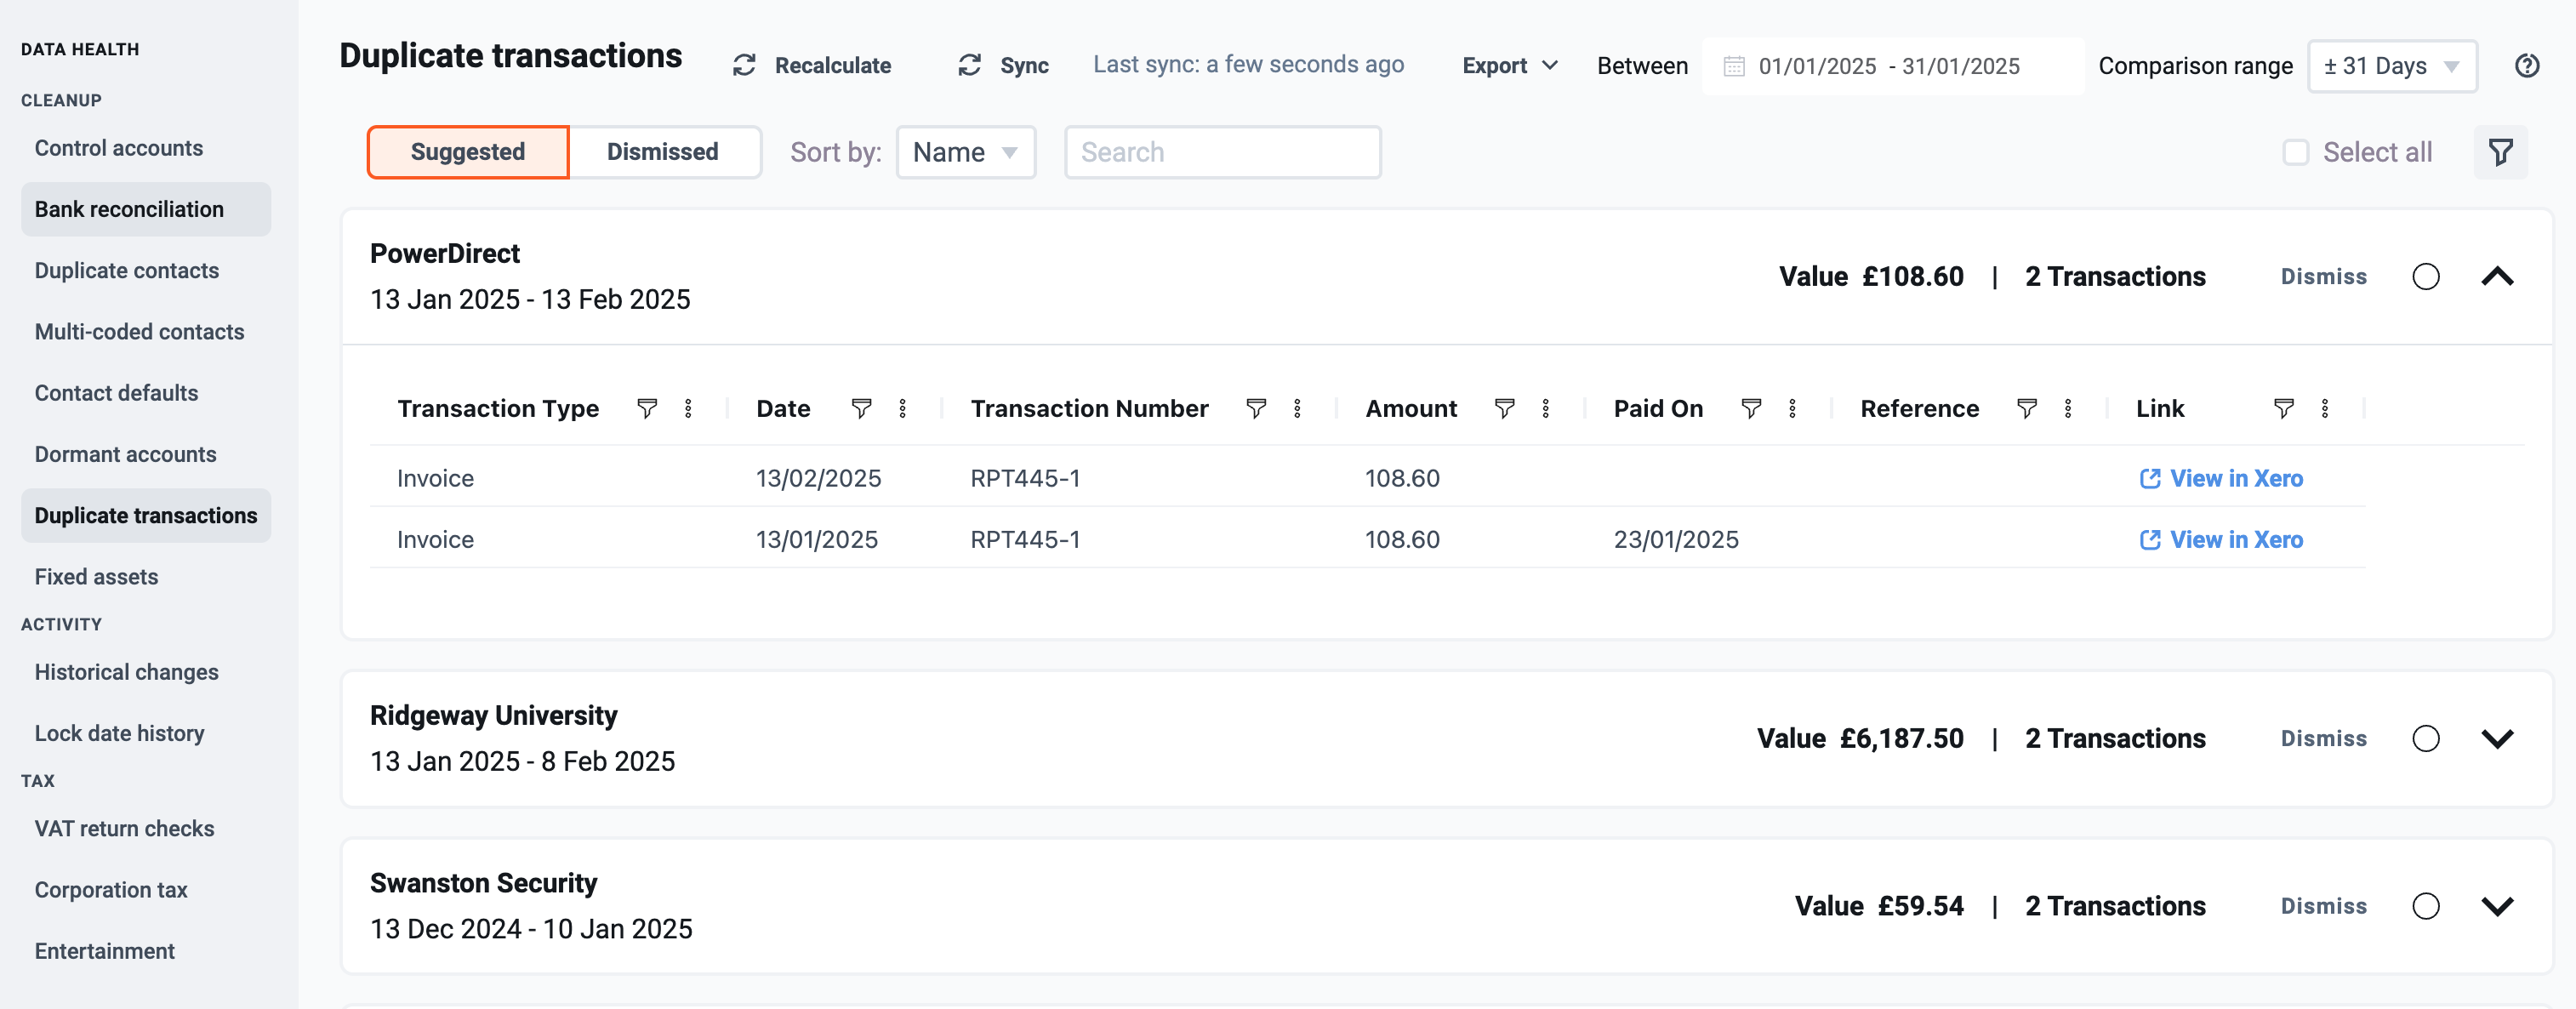Filter the Date column

pyautogui.click(x=861, y=408)
